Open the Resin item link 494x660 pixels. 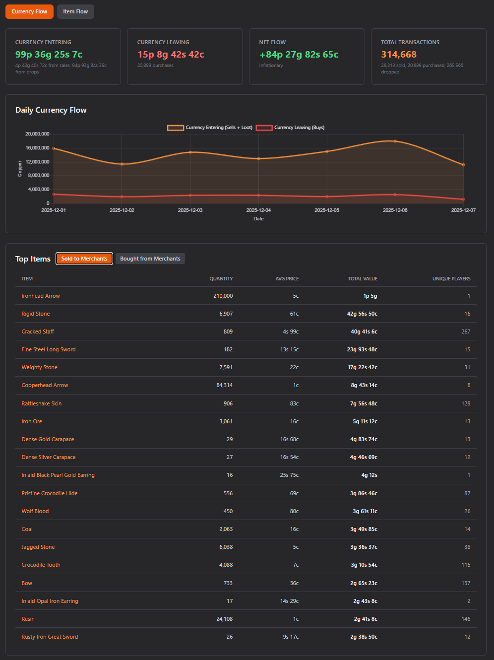[x=28, y=619]
